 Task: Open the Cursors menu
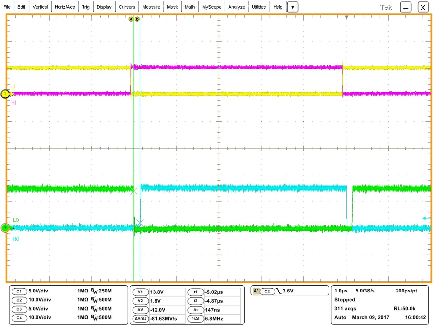pyautogui.click(x=127, y=7)
